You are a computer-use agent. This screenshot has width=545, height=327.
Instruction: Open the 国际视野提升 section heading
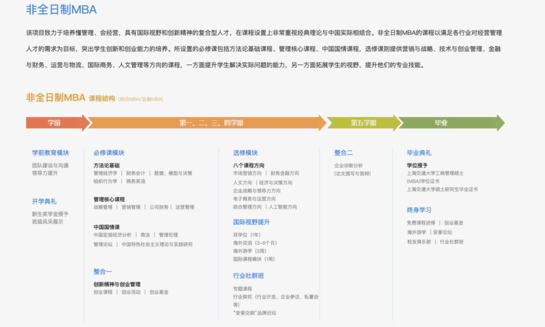251,222
